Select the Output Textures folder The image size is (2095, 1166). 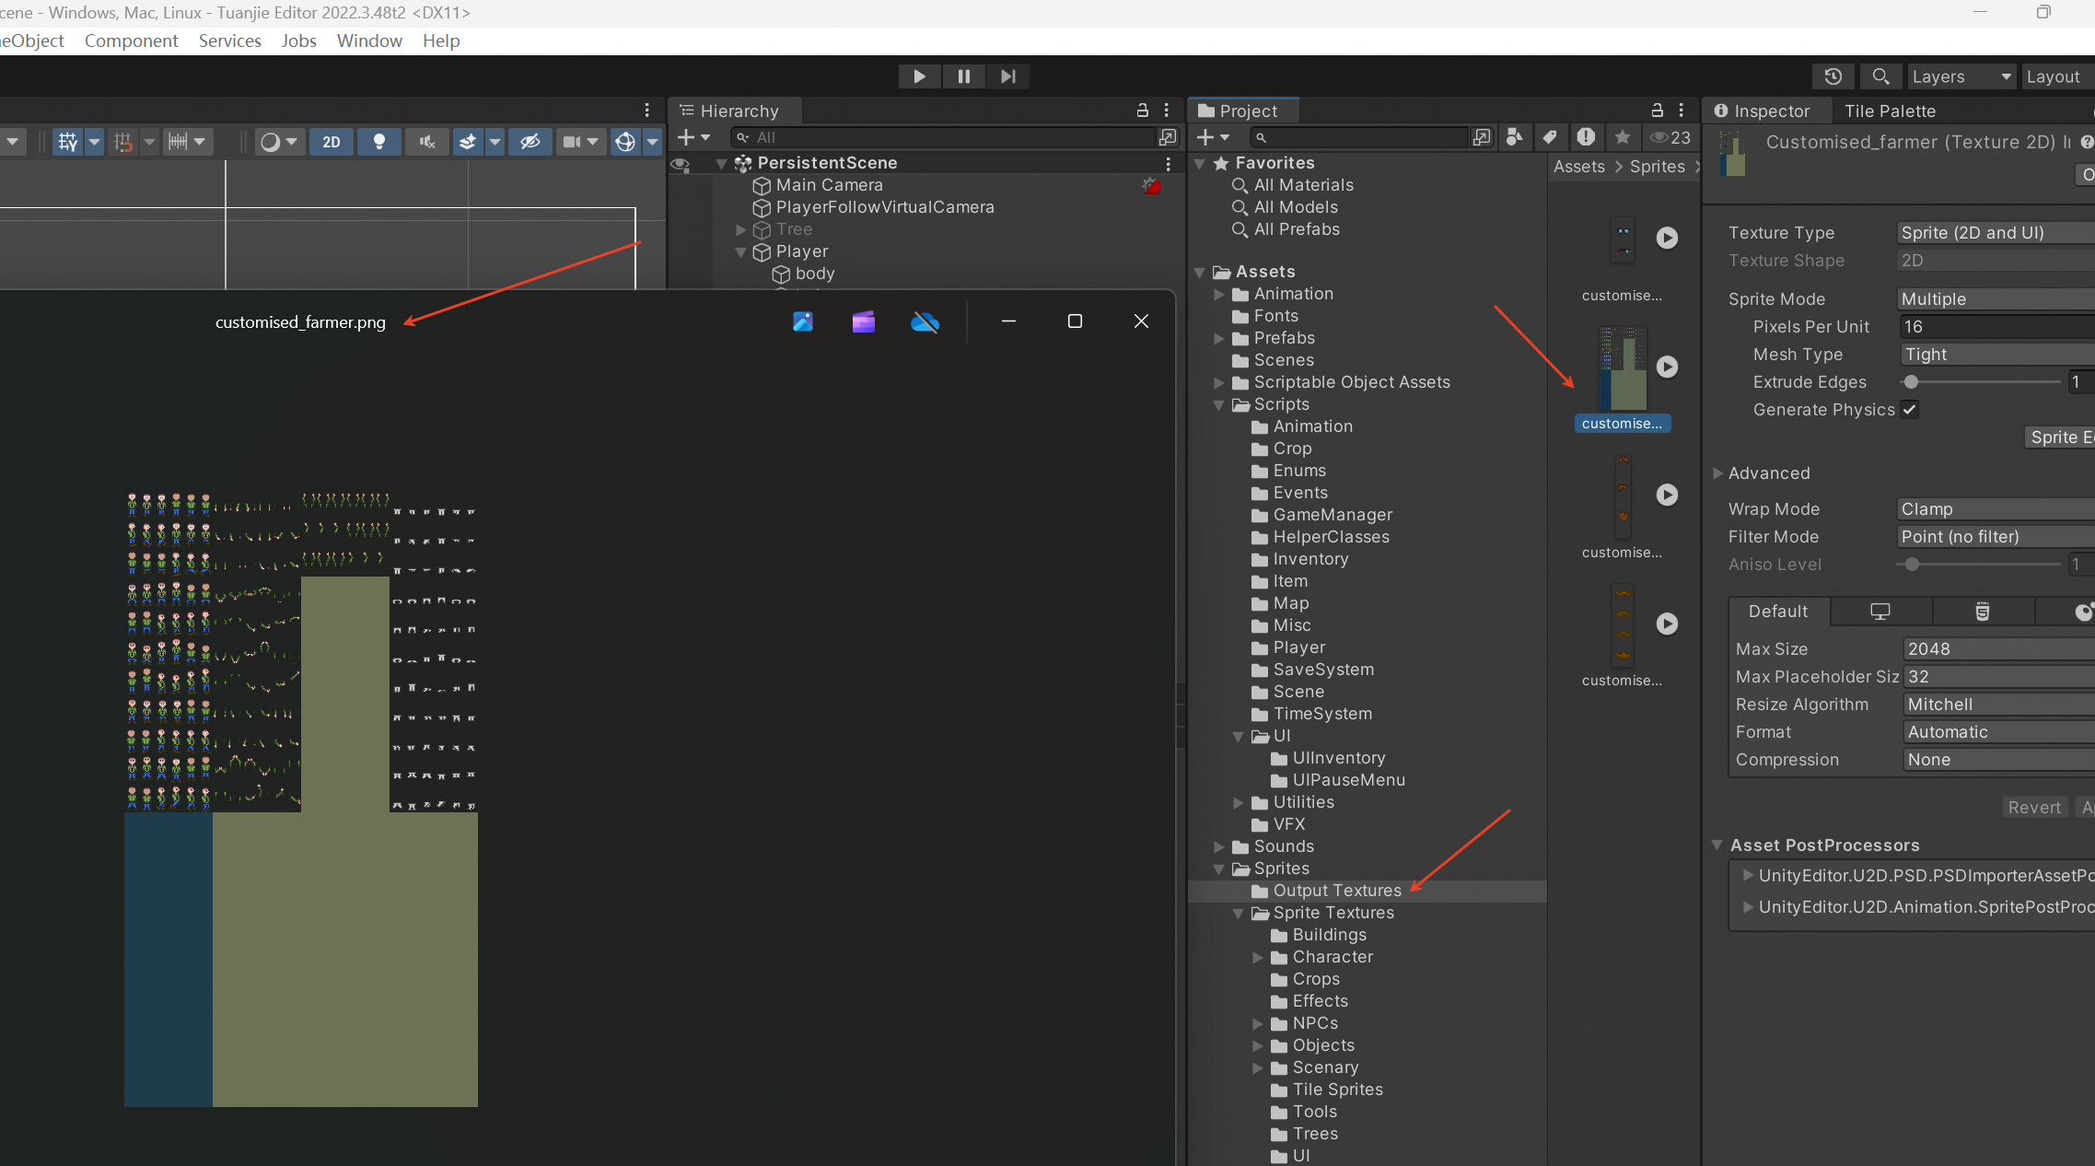[1336, 891]
